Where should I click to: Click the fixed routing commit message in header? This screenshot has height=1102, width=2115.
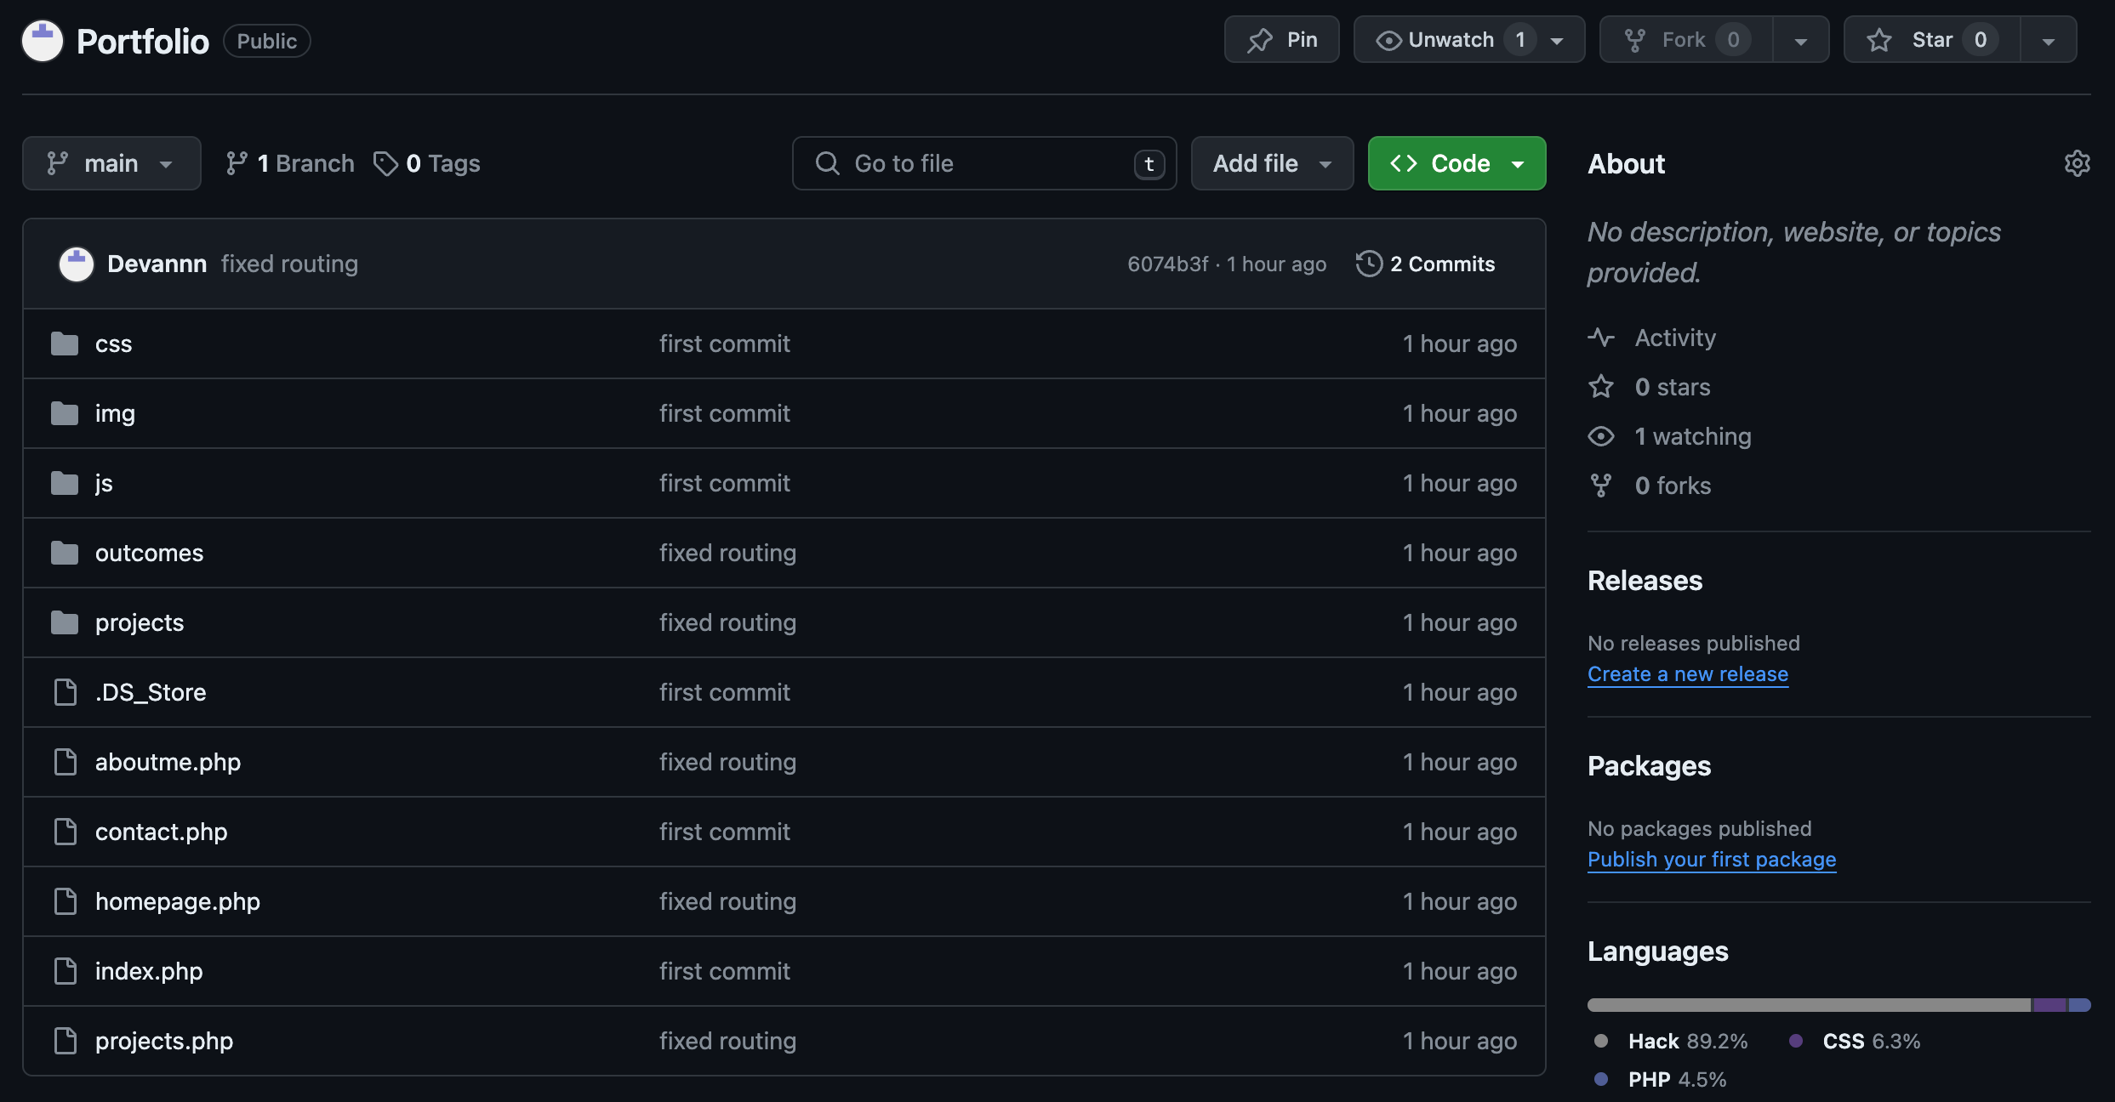point(289,264)
